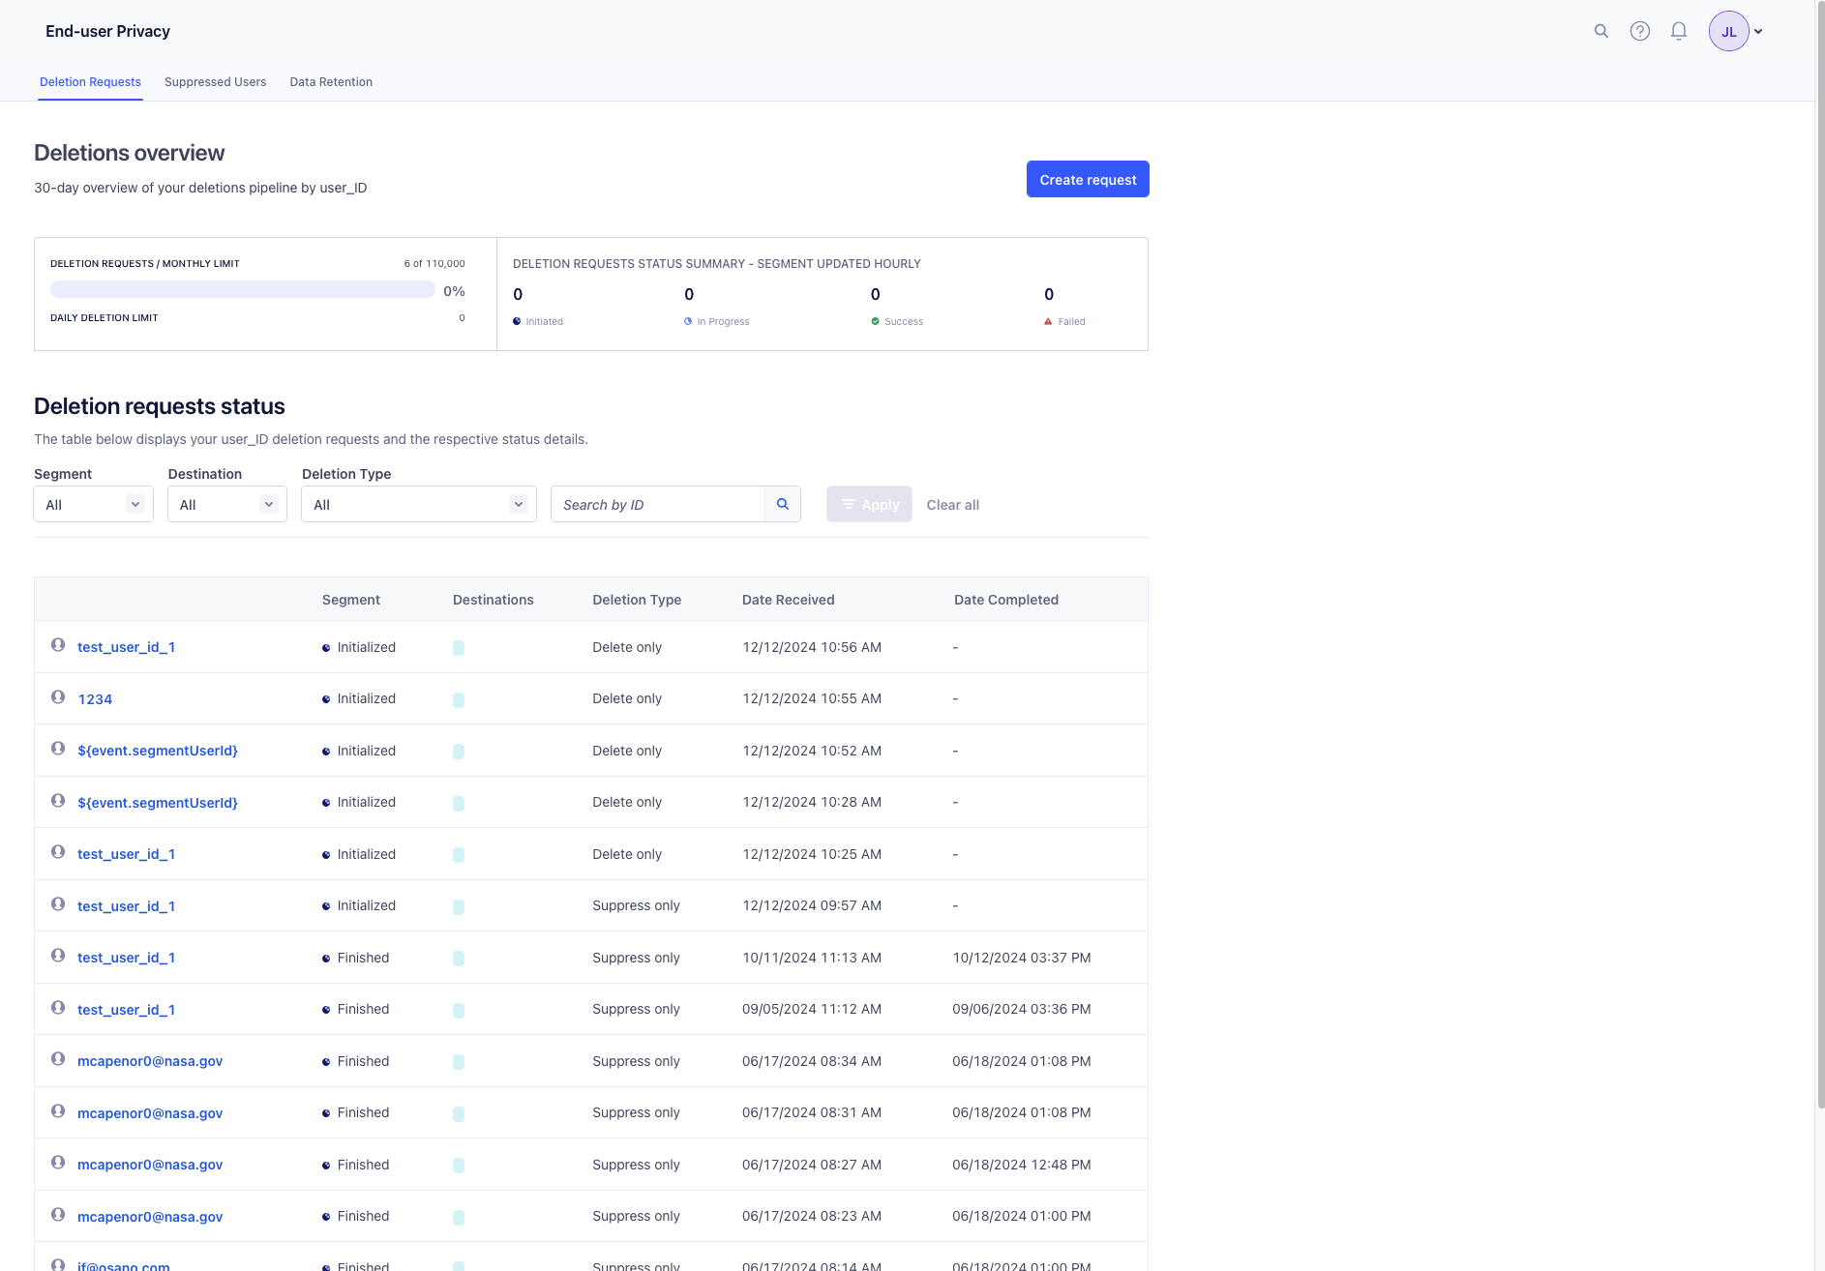Click user icon in the 10:25 AM row
Viewport: 1825px width, 1271px height.
pyautogui.click(x=58, y=851)
